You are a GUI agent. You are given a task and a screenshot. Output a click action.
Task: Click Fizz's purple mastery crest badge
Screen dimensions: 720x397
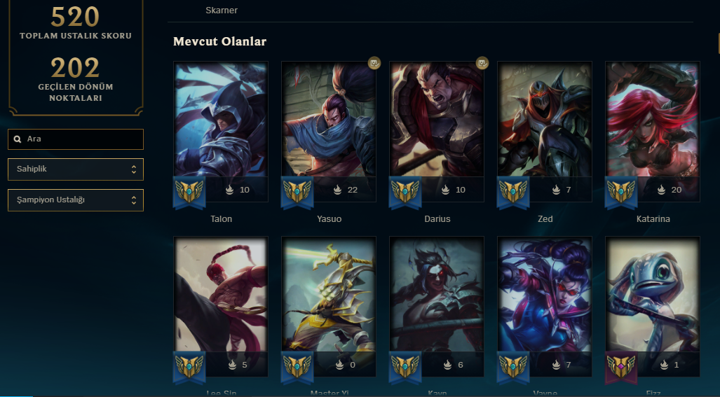pos(621,367)
